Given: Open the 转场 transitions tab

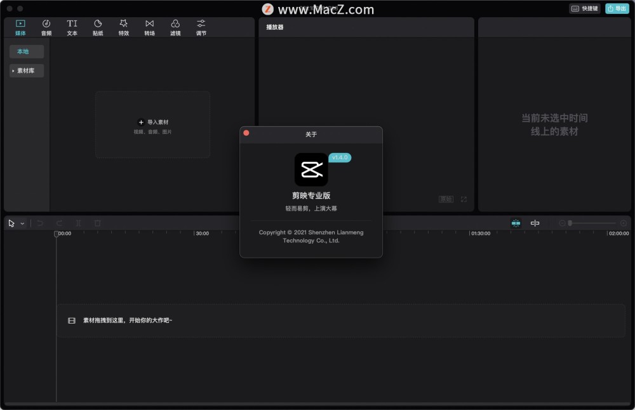Looking at the screenshot, I should pos(149,27).
